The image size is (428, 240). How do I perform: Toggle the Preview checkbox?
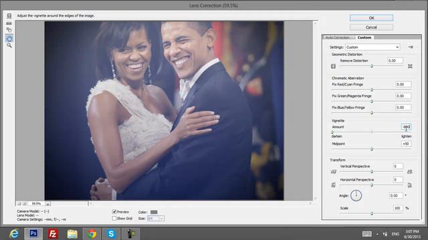[114, 212]
